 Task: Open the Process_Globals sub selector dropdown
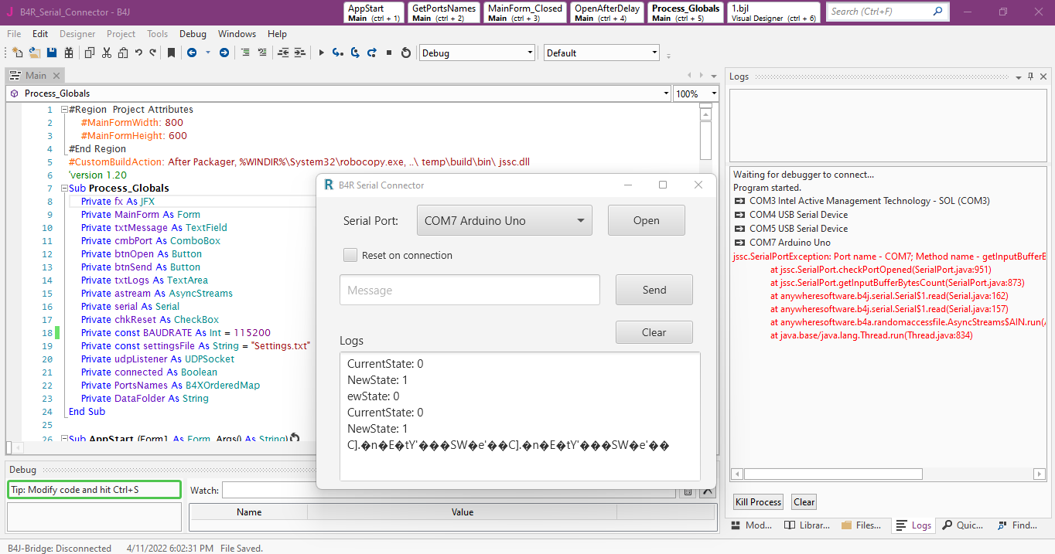coord(339,93)
